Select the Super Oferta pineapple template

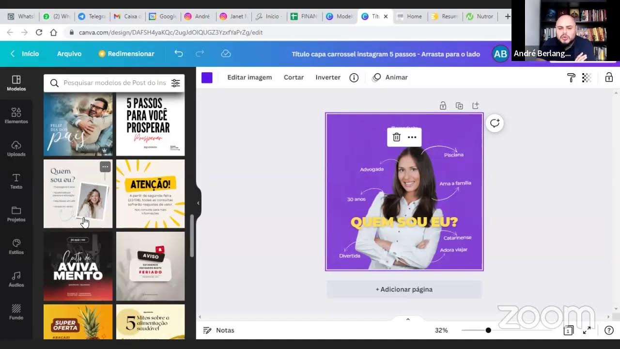(78, 322)
